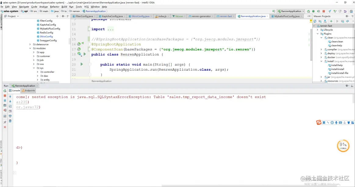Screen dimensions: 355x187
Task: Reimport all Maven projects
Action: coord(315,21)
